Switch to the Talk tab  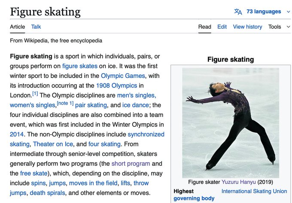pyautogui.click(x=36, y=27)
